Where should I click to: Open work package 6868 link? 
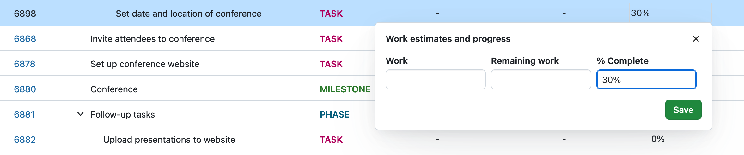coord(25,39)
